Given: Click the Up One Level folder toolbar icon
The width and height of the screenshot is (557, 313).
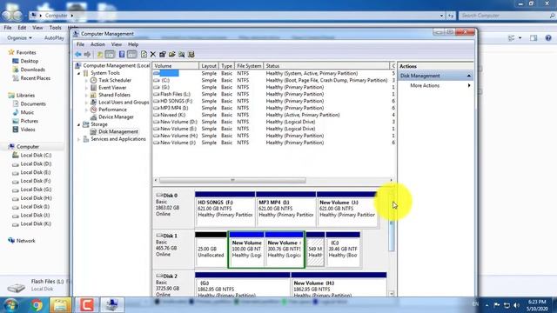Looking at the screenshot, I should 100,54.
